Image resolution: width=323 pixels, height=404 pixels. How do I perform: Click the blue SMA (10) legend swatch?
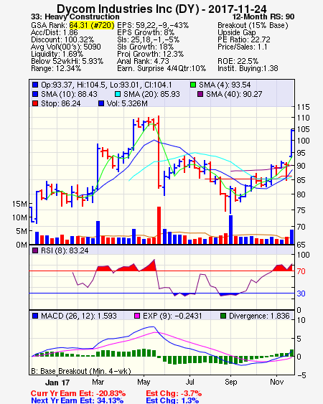point(35,94)
